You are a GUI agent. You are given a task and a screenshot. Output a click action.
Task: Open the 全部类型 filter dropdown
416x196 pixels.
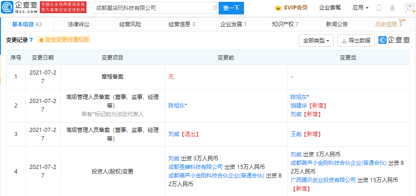point(316,41)
